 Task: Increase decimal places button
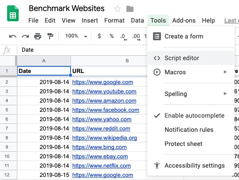click(x=136, y=37)
